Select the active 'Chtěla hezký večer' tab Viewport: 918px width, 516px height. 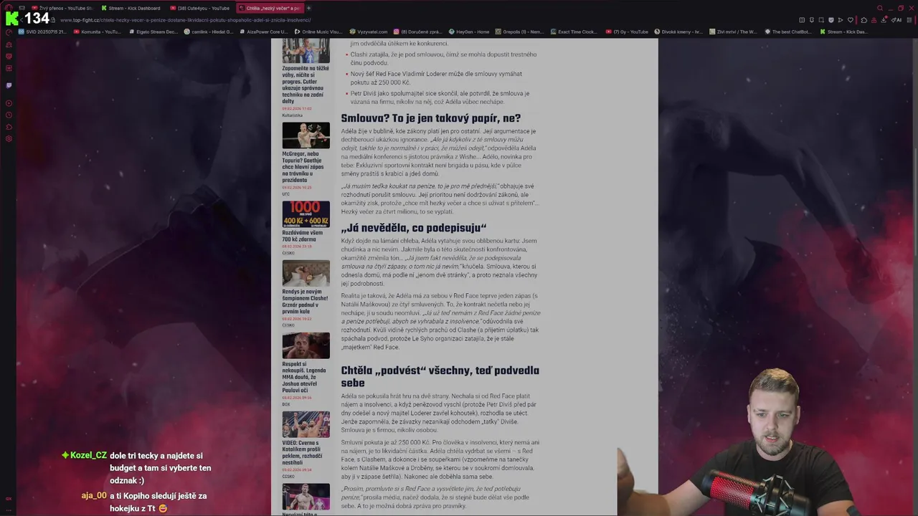pos(270,8)
